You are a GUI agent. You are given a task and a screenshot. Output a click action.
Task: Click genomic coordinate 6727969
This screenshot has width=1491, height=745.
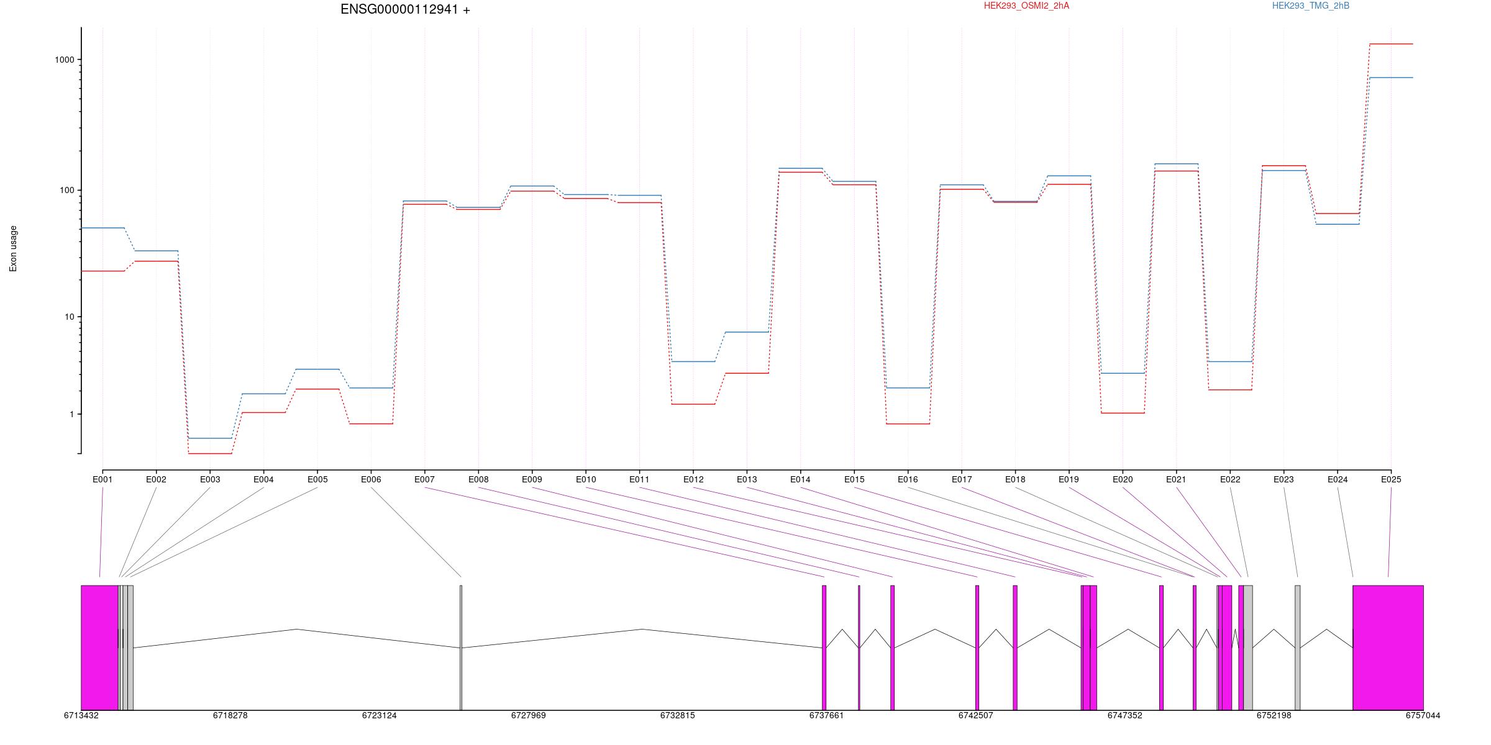coord(529,715)
